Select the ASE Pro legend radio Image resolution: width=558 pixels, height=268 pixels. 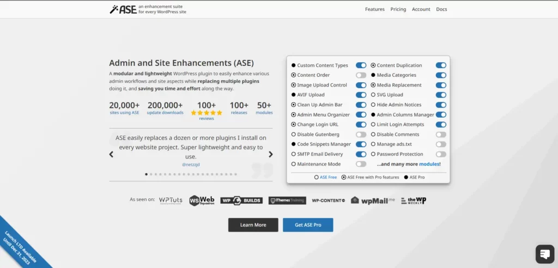(406, 177)
